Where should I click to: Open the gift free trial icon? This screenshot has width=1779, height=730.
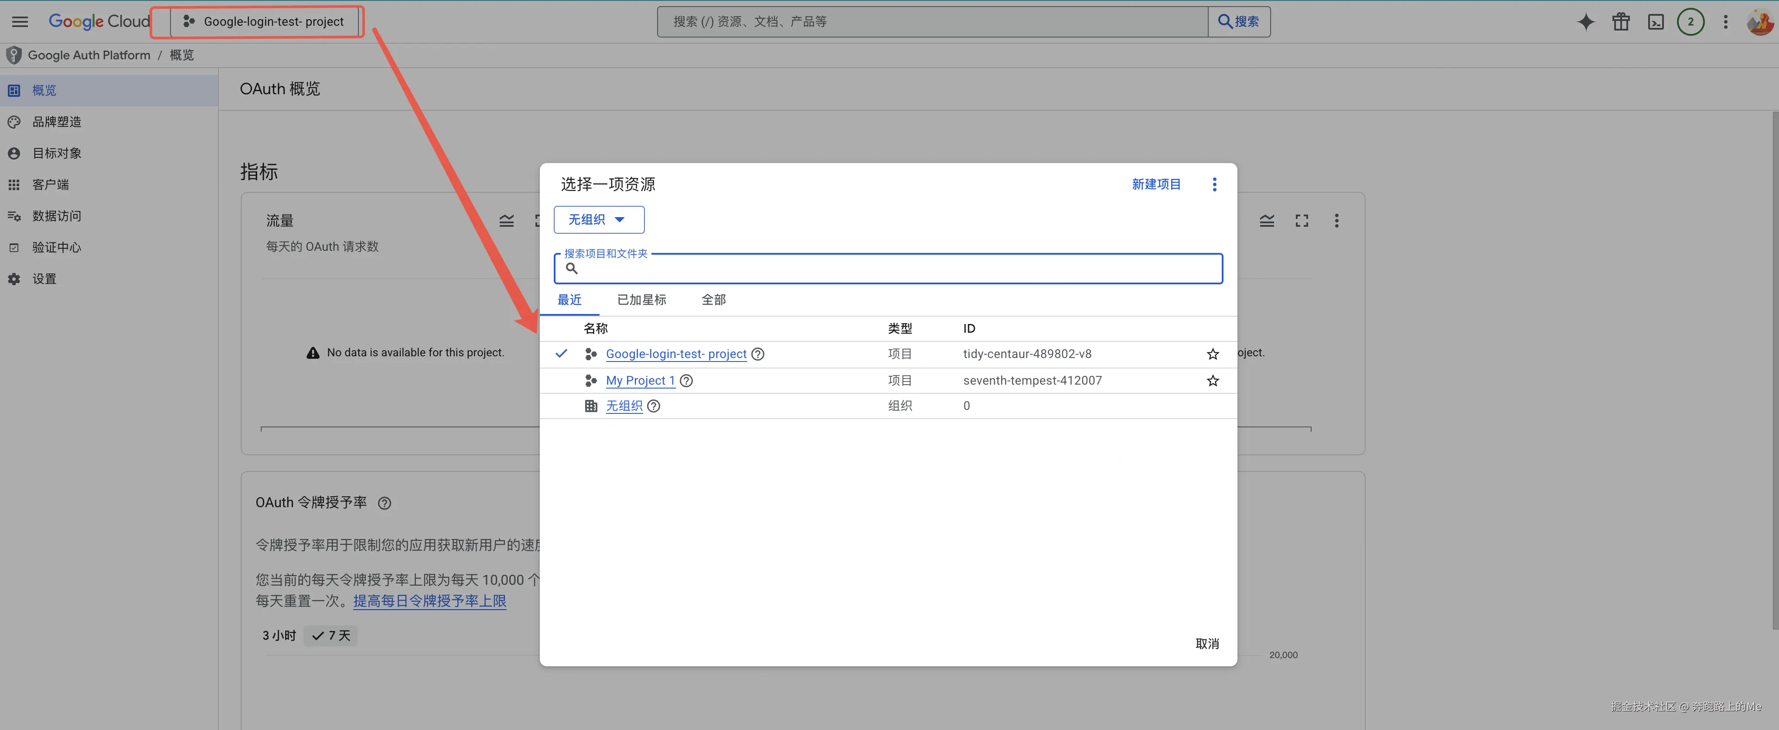1621,21
